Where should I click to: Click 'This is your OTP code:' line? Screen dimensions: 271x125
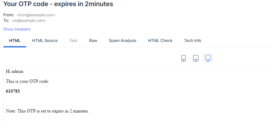[x=27, y=81]
